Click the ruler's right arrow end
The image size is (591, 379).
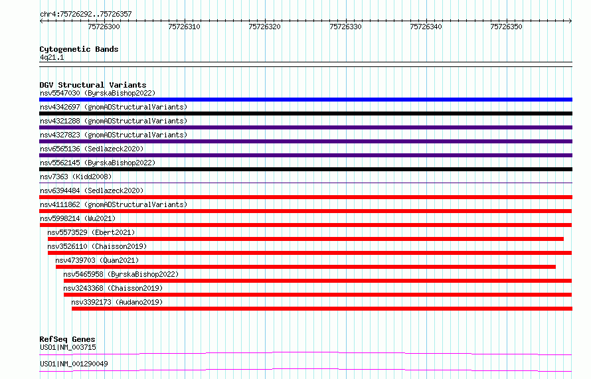click(x=570, y=21)
